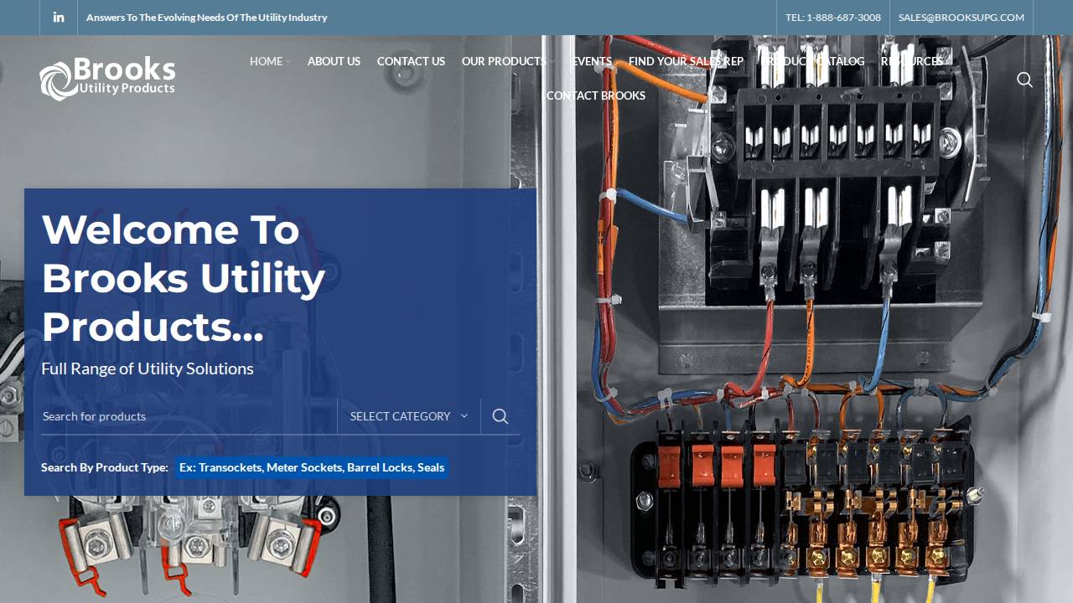The width and height of the screenshot is (1073, 603).
Task: Call the TEL: 1-888-687-3008 number
Action: pos(832,17)
